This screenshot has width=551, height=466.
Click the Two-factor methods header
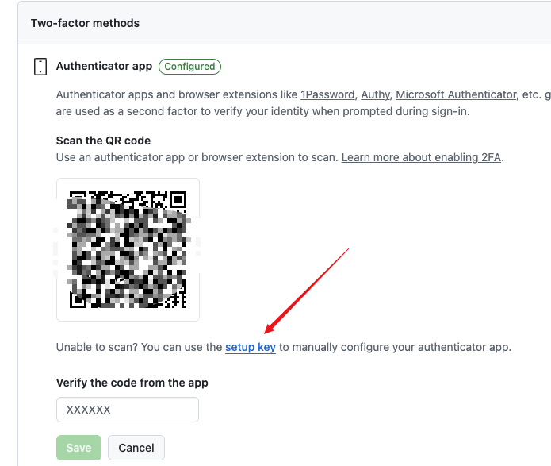[x=85, y=23]
